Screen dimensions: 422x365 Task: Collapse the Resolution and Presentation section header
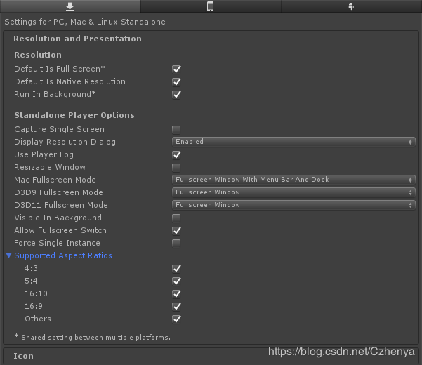coord(77,39)
